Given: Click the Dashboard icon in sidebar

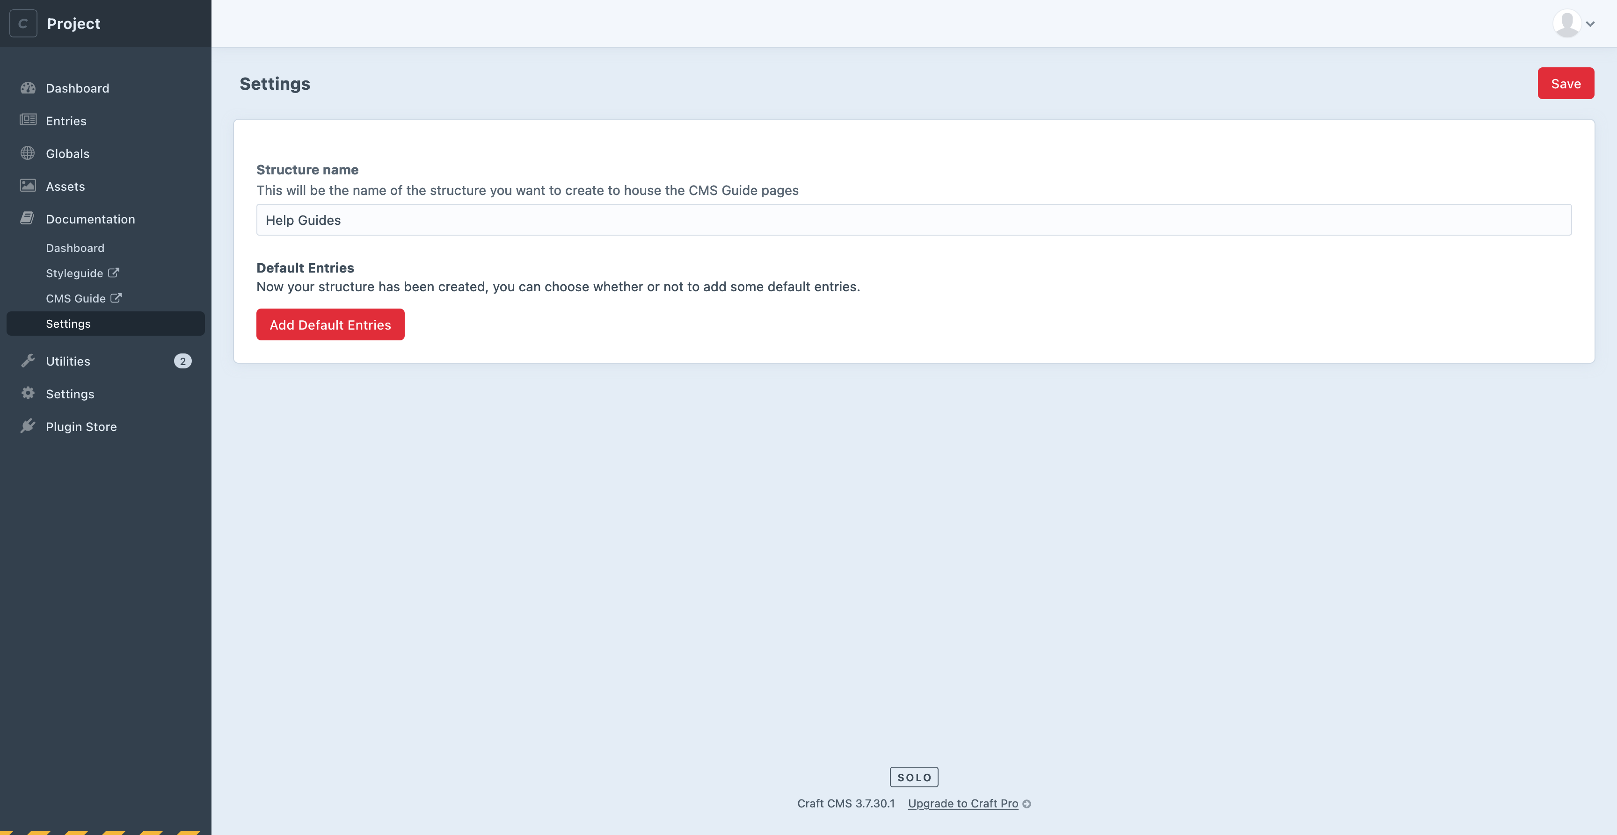Looking at the screenshot, I should [x=28, y=87].
